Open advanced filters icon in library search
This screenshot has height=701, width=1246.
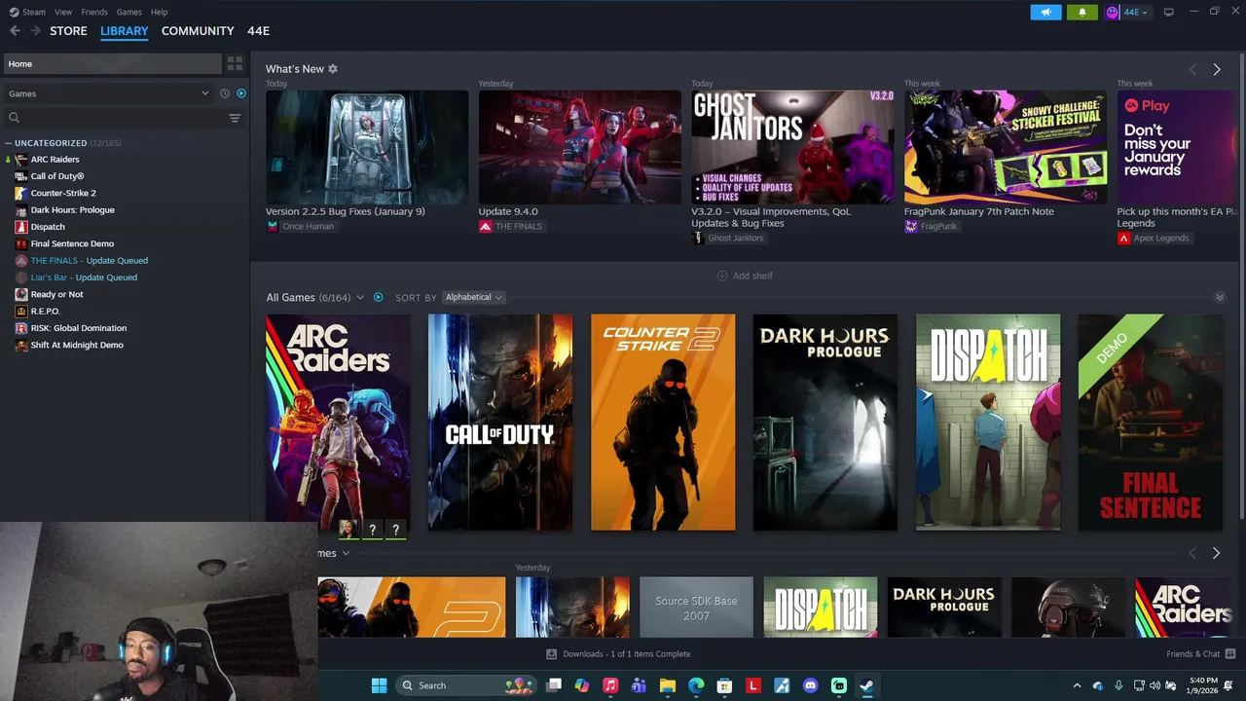coord(235,118)
